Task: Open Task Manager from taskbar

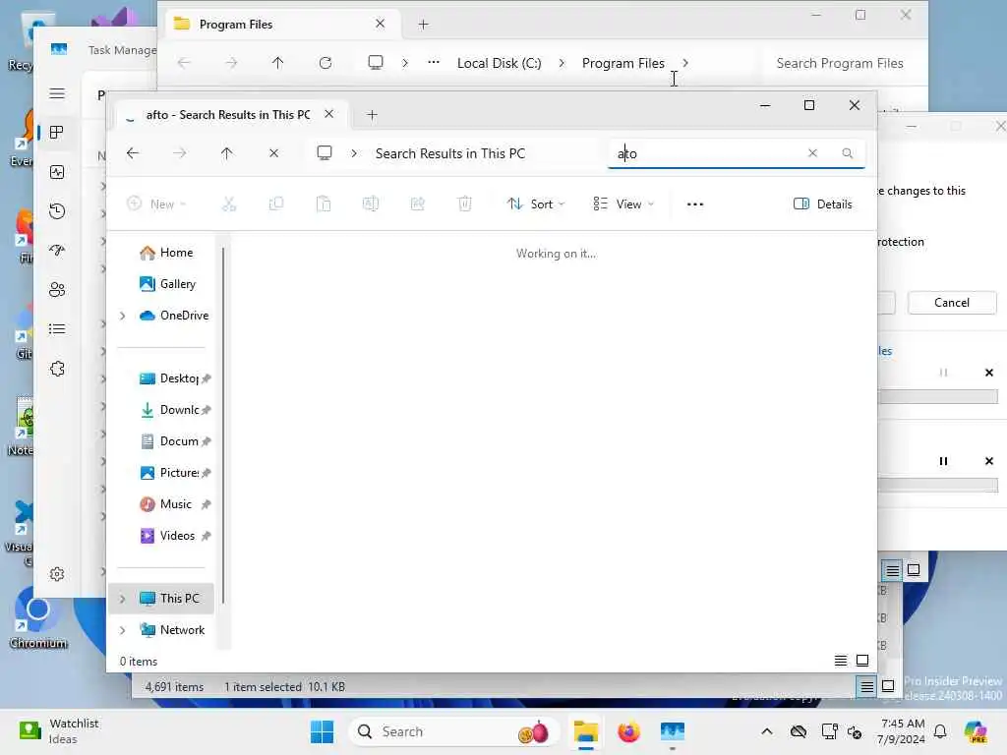Action: [673, 731]
